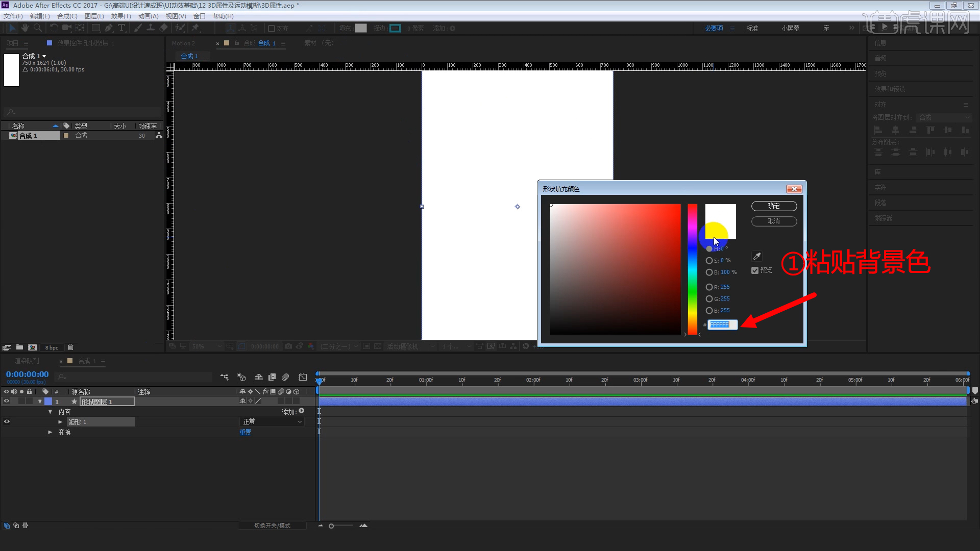This screenshot has width=980, height=551.
Task: Open the 正常 blend mode dropdown
Action: 272,422
